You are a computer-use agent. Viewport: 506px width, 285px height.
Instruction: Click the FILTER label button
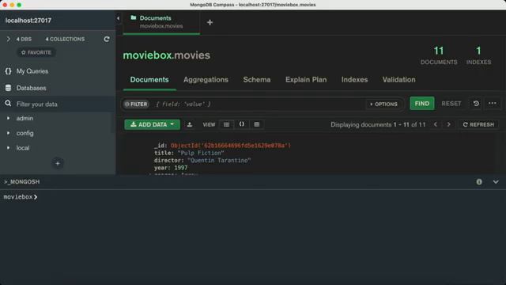(x=136, y=104)
